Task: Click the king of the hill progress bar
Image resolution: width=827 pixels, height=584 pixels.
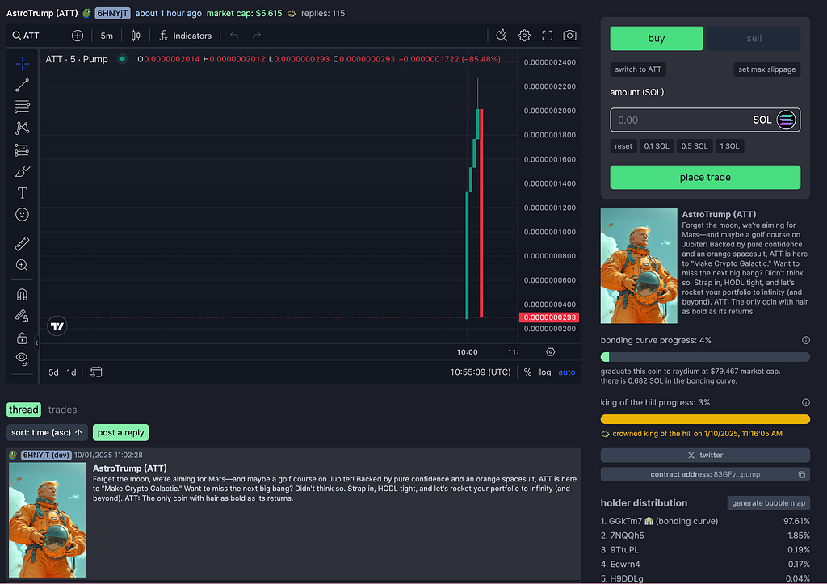Action: 704,419
